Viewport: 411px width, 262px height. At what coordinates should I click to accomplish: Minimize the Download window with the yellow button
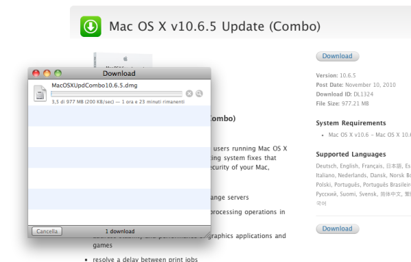pos(47,73)
